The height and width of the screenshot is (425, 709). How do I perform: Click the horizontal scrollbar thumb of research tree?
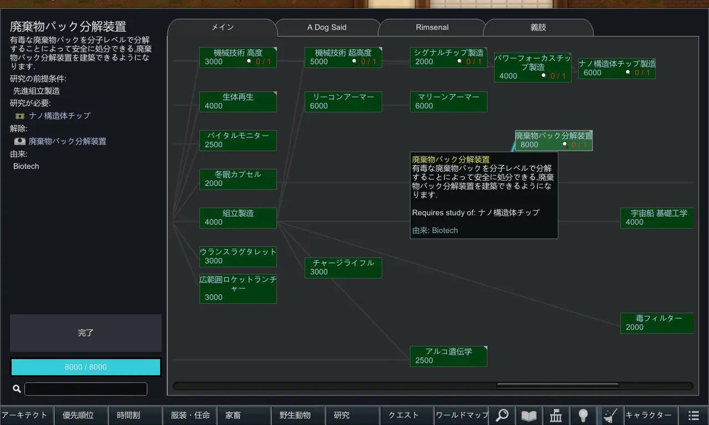coord(557,386)
